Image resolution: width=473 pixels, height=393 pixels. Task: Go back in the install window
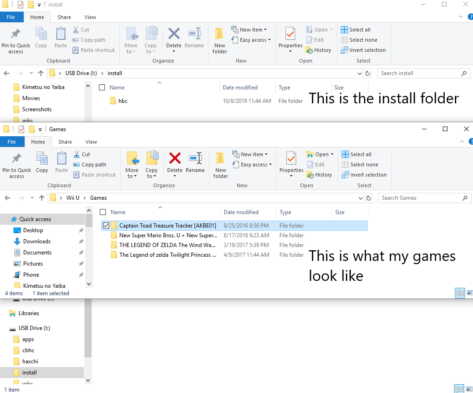pyautogui.click(x=6, y=73)
